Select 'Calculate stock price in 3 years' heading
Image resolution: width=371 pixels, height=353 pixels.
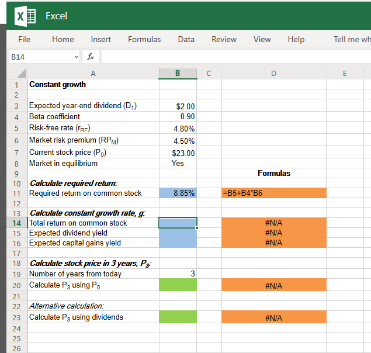(x=93, y=263)
